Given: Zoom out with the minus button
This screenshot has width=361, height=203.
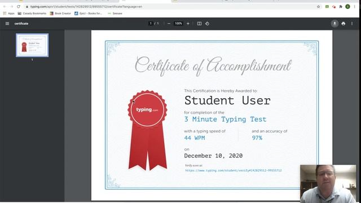Looking at the screenshot, I should [x=169, y=24].
